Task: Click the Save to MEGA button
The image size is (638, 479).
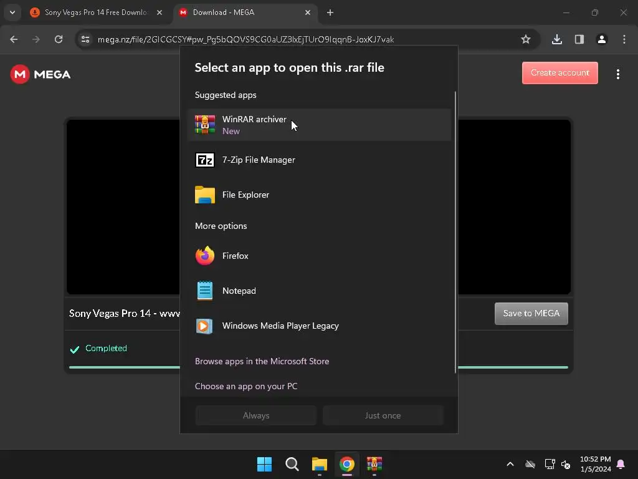Action: [531, 314]
